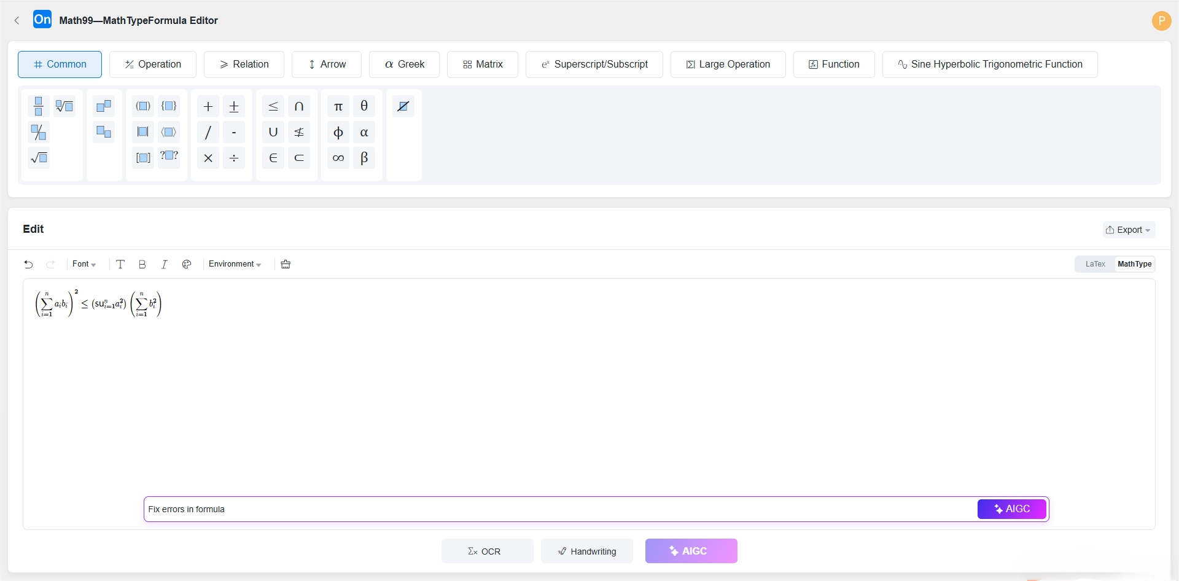Screen dimensions: 1179x581
Task: Insert the custom question-mark delimiters template
Action: 169,158
